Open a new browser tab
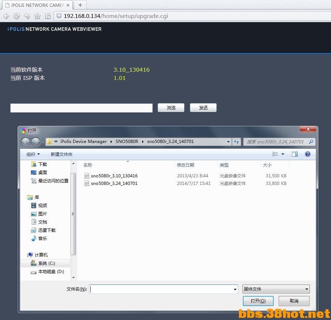 80,5
